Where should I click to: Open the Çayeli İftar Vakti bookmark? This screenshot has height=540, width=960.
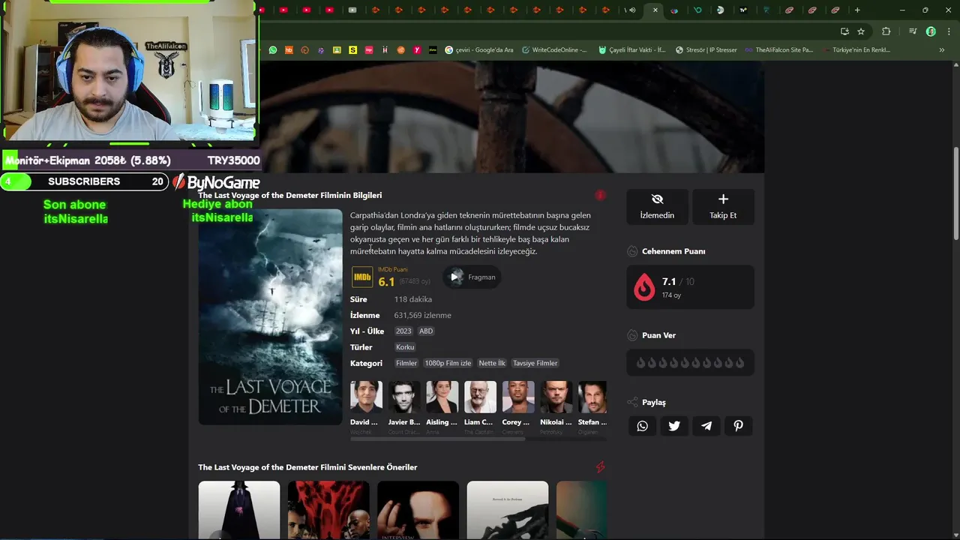(632, 50)
